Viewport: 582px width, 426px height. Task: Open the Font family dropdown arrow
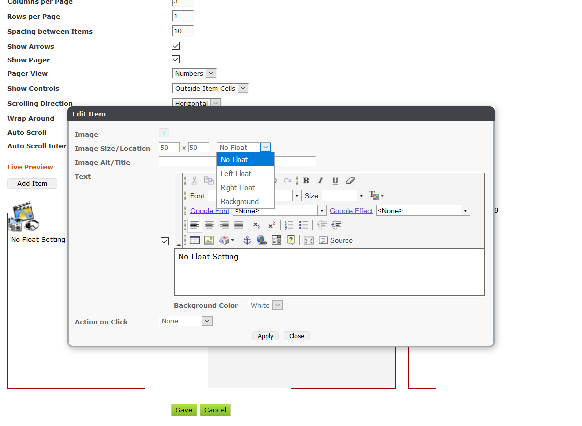(x=297, y=196)
